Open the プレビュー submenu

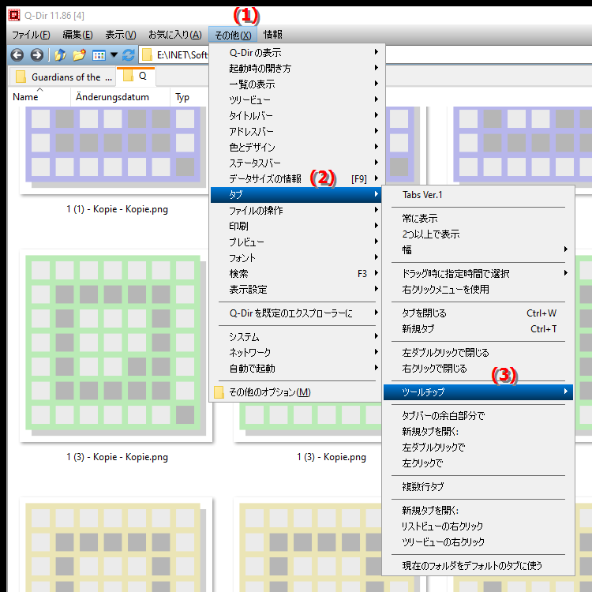(297, 242)
